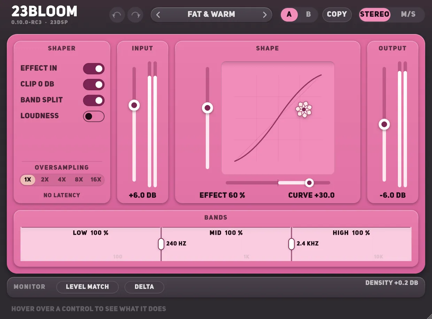Toggle the CLIP 0 DB switch
The height and width of the screenshot is (319, 432).
pyautogui.click(x=94, y=85)
